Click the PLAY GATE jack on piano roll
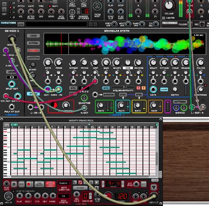The width and height of the screenshot is (209, 206). pos(7,184)
